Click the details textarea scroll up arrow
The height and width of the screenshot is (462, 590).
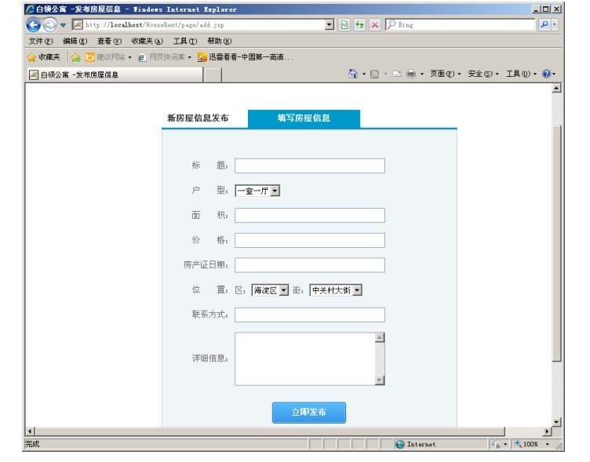380,337
